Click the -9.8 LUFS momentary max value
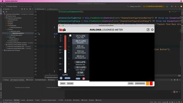 point(80,62)
